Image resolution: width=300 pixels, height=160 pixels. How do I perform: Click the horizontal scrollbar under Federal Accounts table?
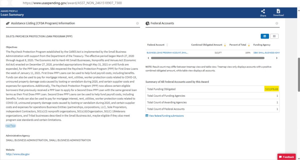(x=208, y=58)
